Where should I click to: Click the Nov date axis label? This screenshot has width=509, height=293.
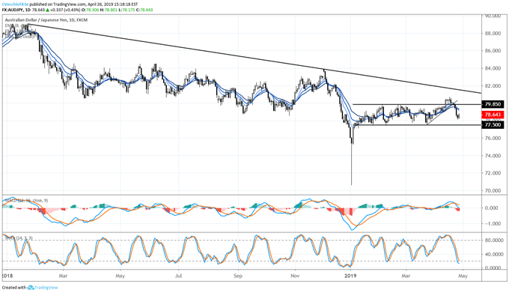(295, 276)
